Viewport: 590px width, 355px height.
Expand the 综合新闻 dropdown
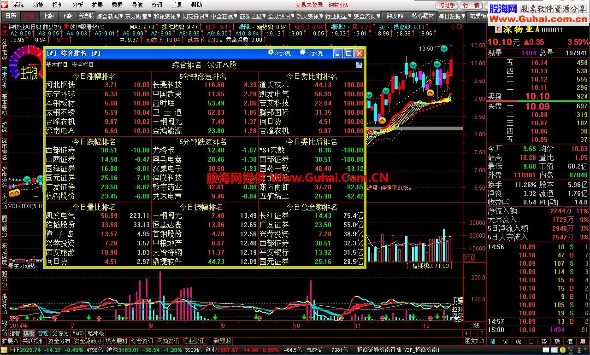(110, 16)
